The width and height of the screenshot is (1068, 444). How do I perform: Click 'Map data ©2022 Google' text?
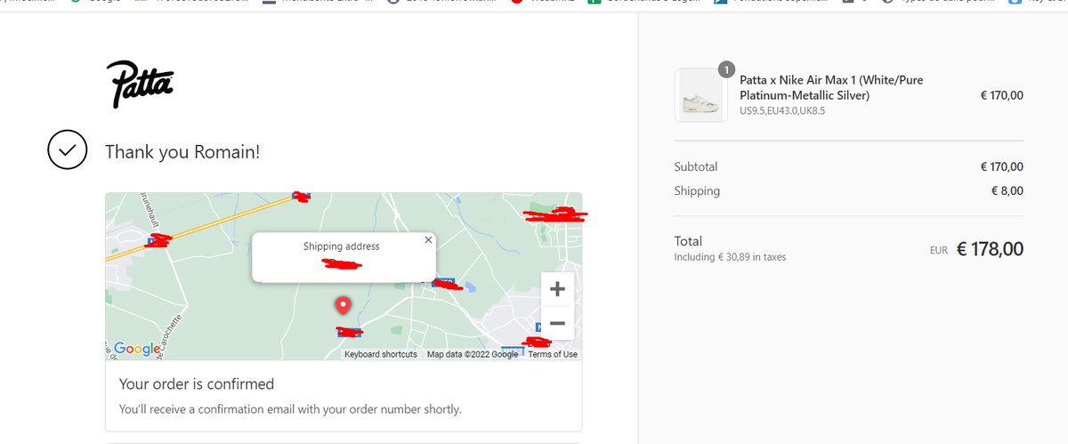473,354
